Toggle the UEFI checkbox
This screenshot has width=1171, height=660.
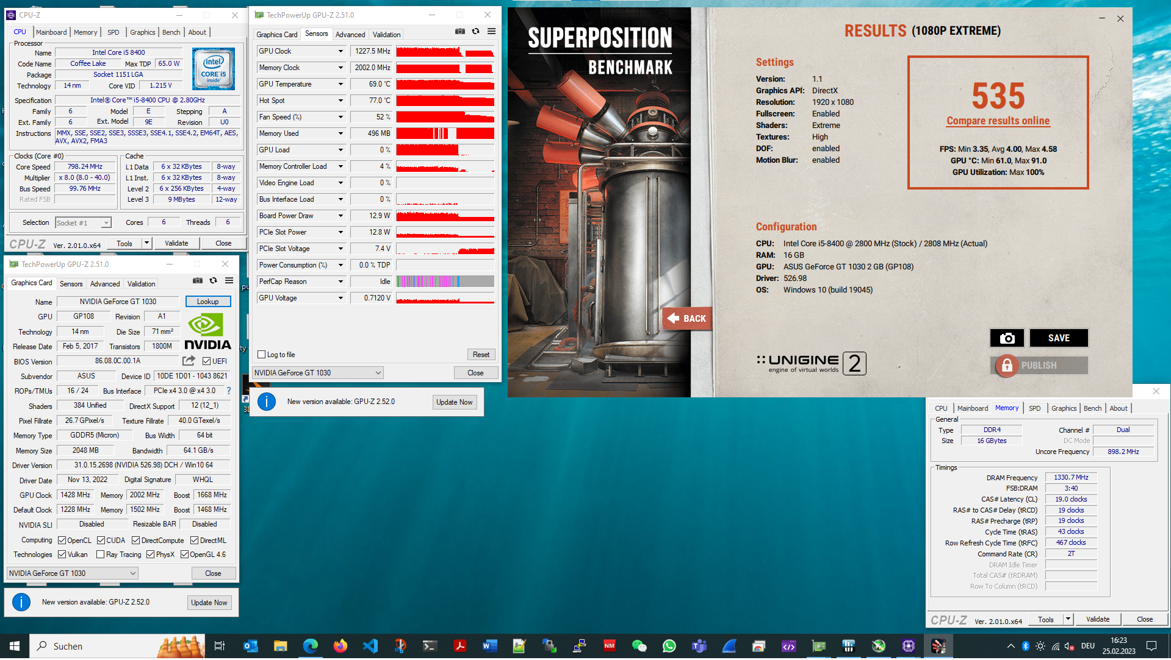206,361
